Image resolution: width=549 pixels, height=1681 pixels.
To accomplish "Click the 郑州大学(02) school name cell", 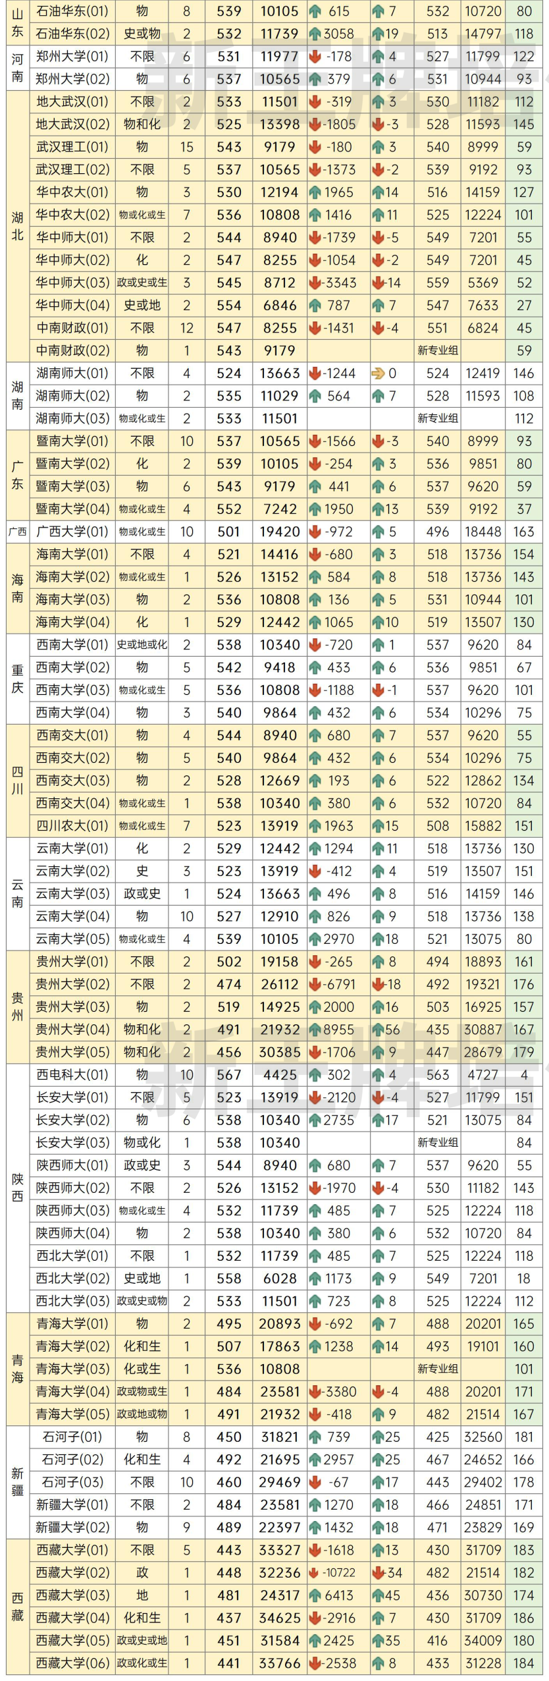I will point(72,79).
